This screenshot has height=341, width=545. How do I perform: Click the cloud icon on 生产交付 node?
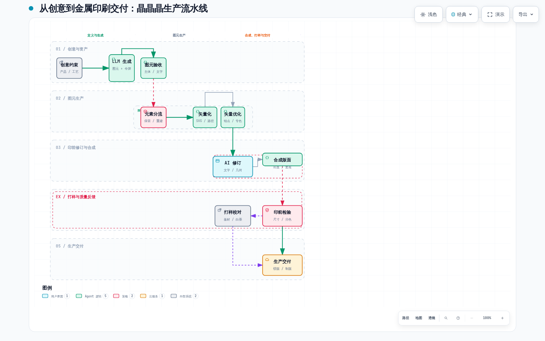click(267, 260)
